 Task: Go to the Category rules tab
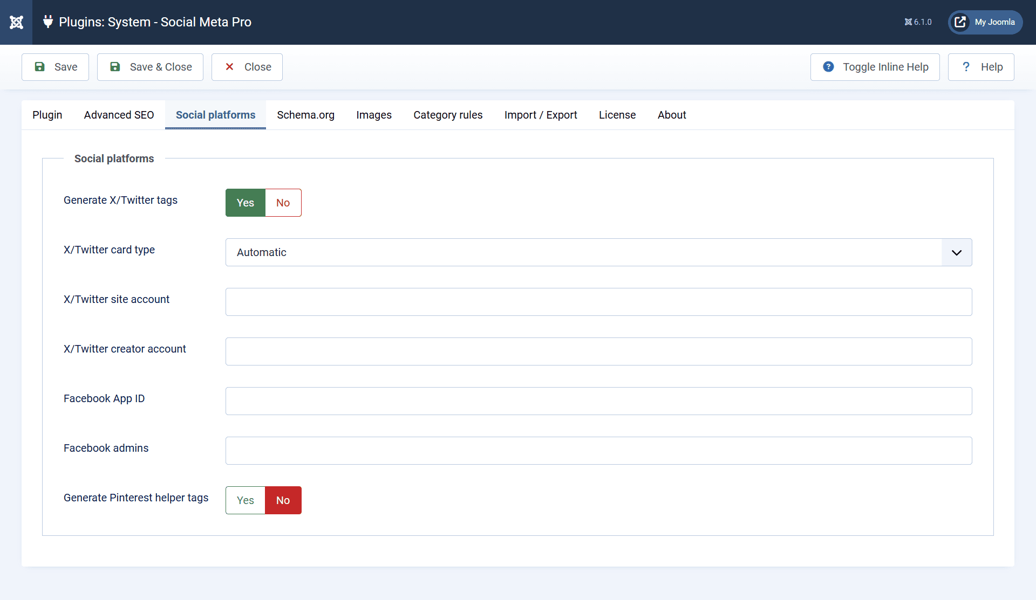tap(448, 115)
